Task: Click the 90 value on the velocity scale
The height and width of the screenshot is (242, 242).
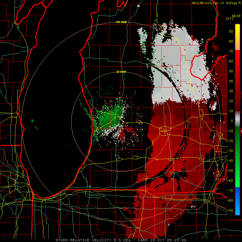Action: click(x=231, y=31)
